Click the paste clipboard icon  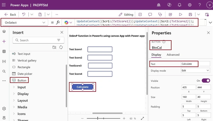[x=40, y=14]
